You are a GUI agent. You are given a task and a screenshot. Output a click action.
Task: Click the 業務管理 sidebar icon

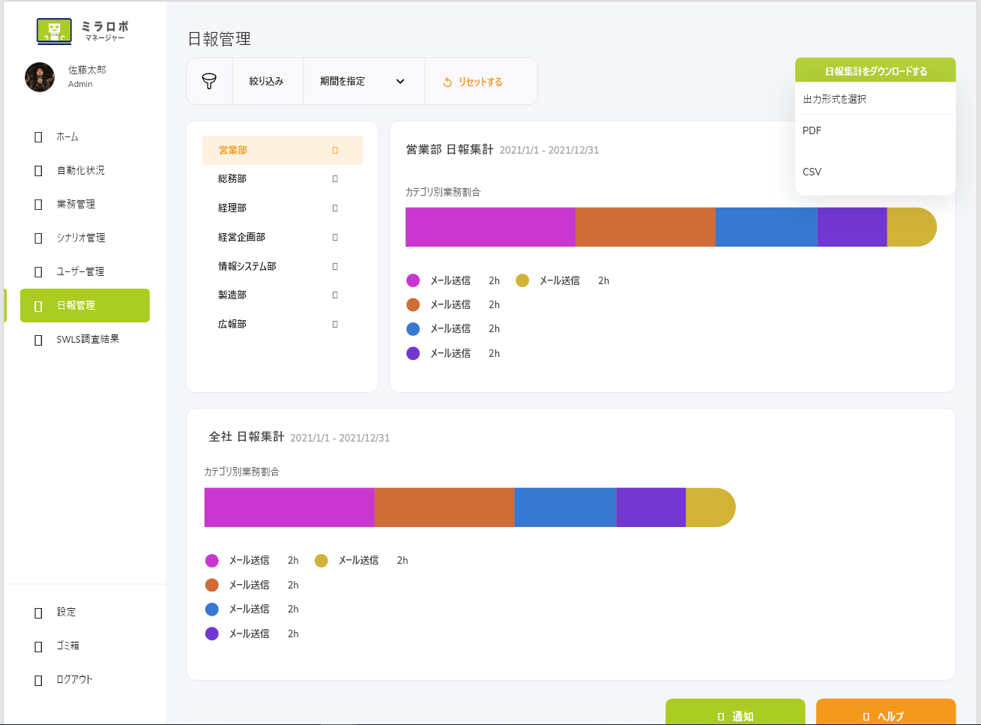tap(38, 205)
